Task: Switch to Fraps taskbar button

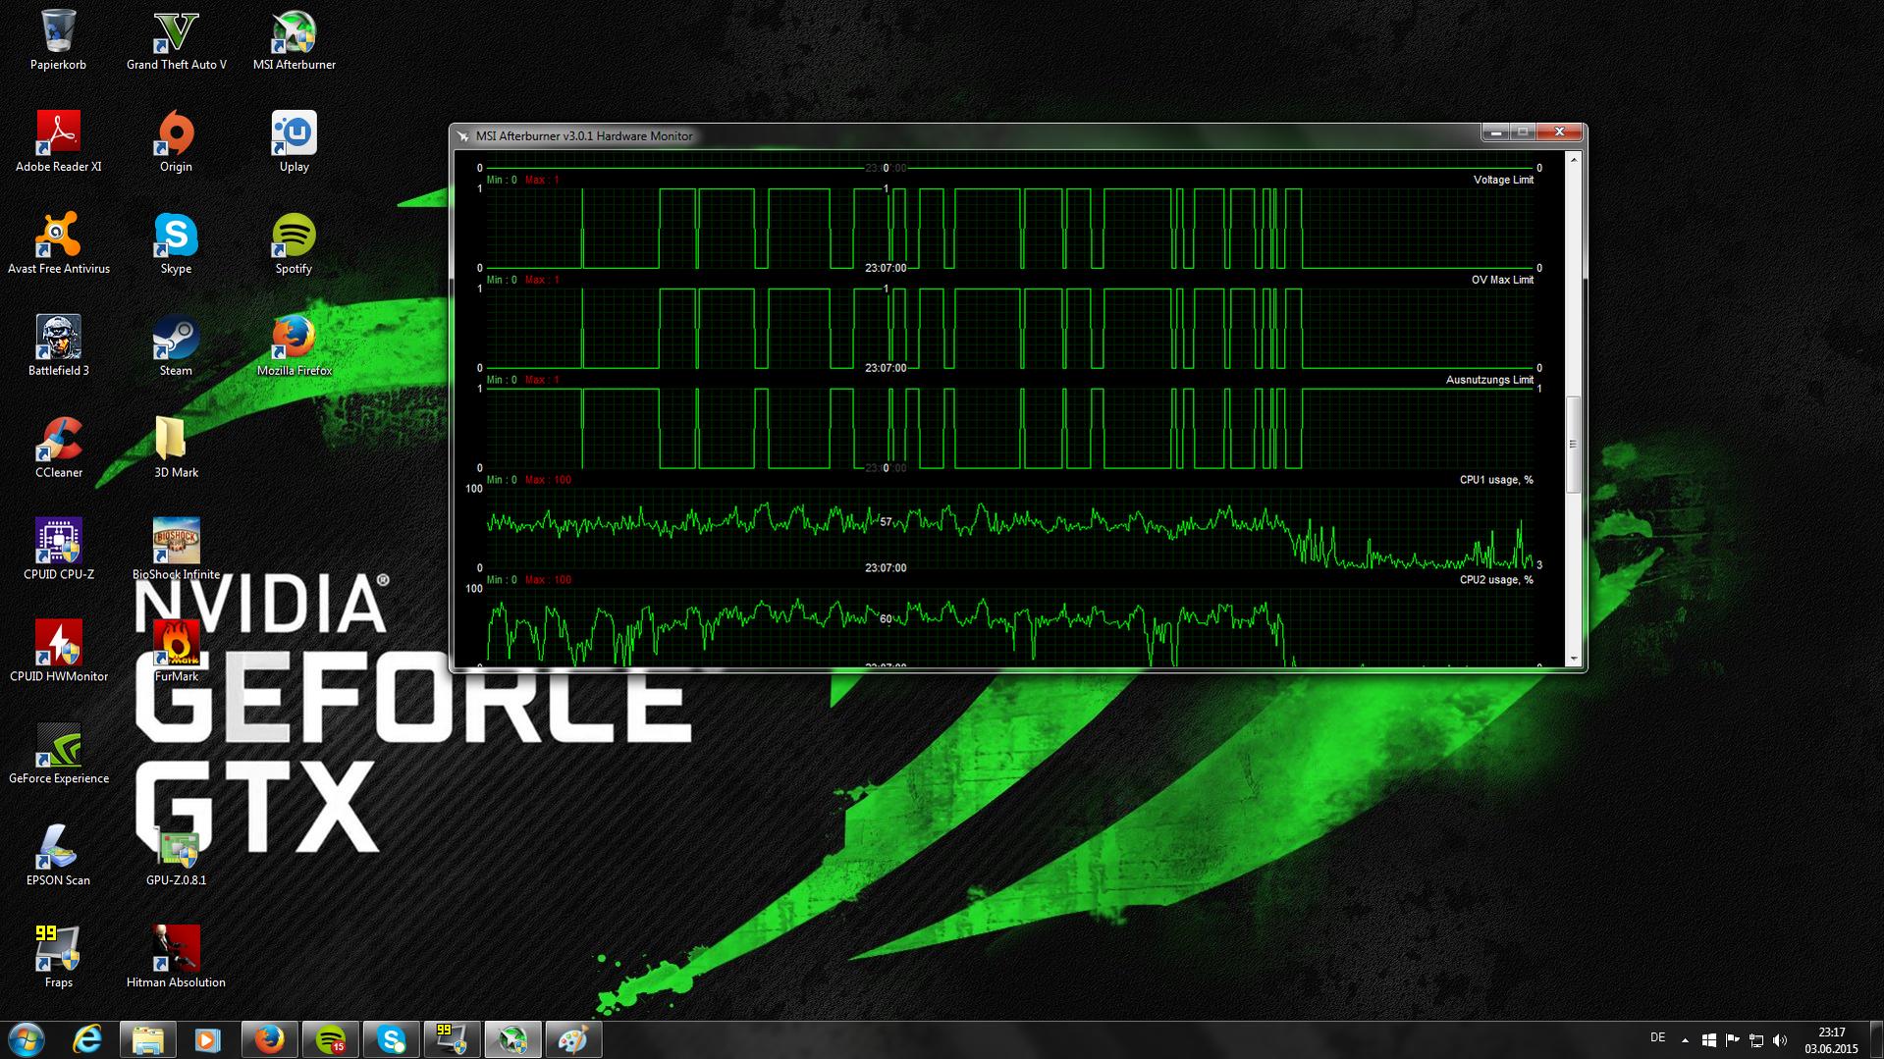Action: 452,1039
